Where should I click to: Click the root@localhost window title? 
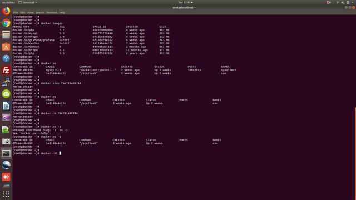tap(184, 8)
